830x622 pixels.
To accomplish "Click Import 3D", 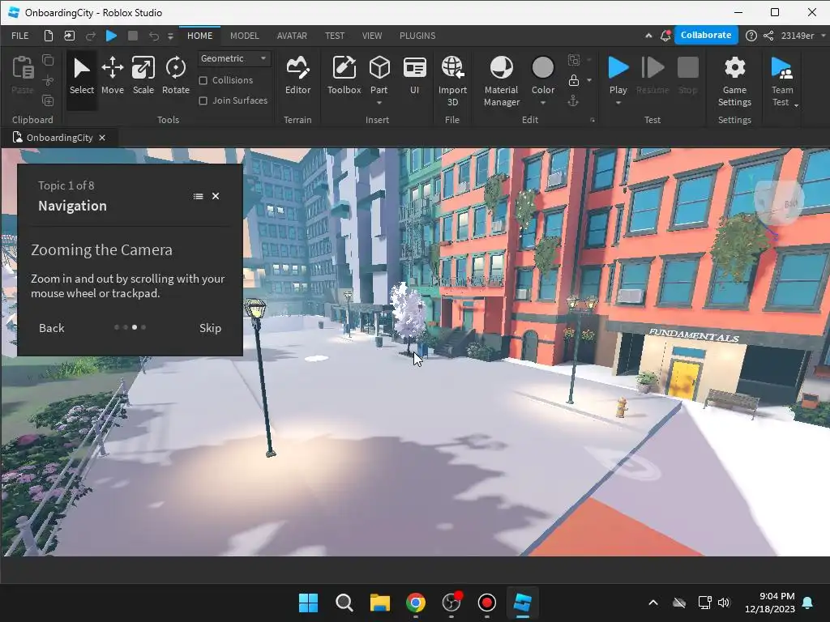I will point(452,80).
